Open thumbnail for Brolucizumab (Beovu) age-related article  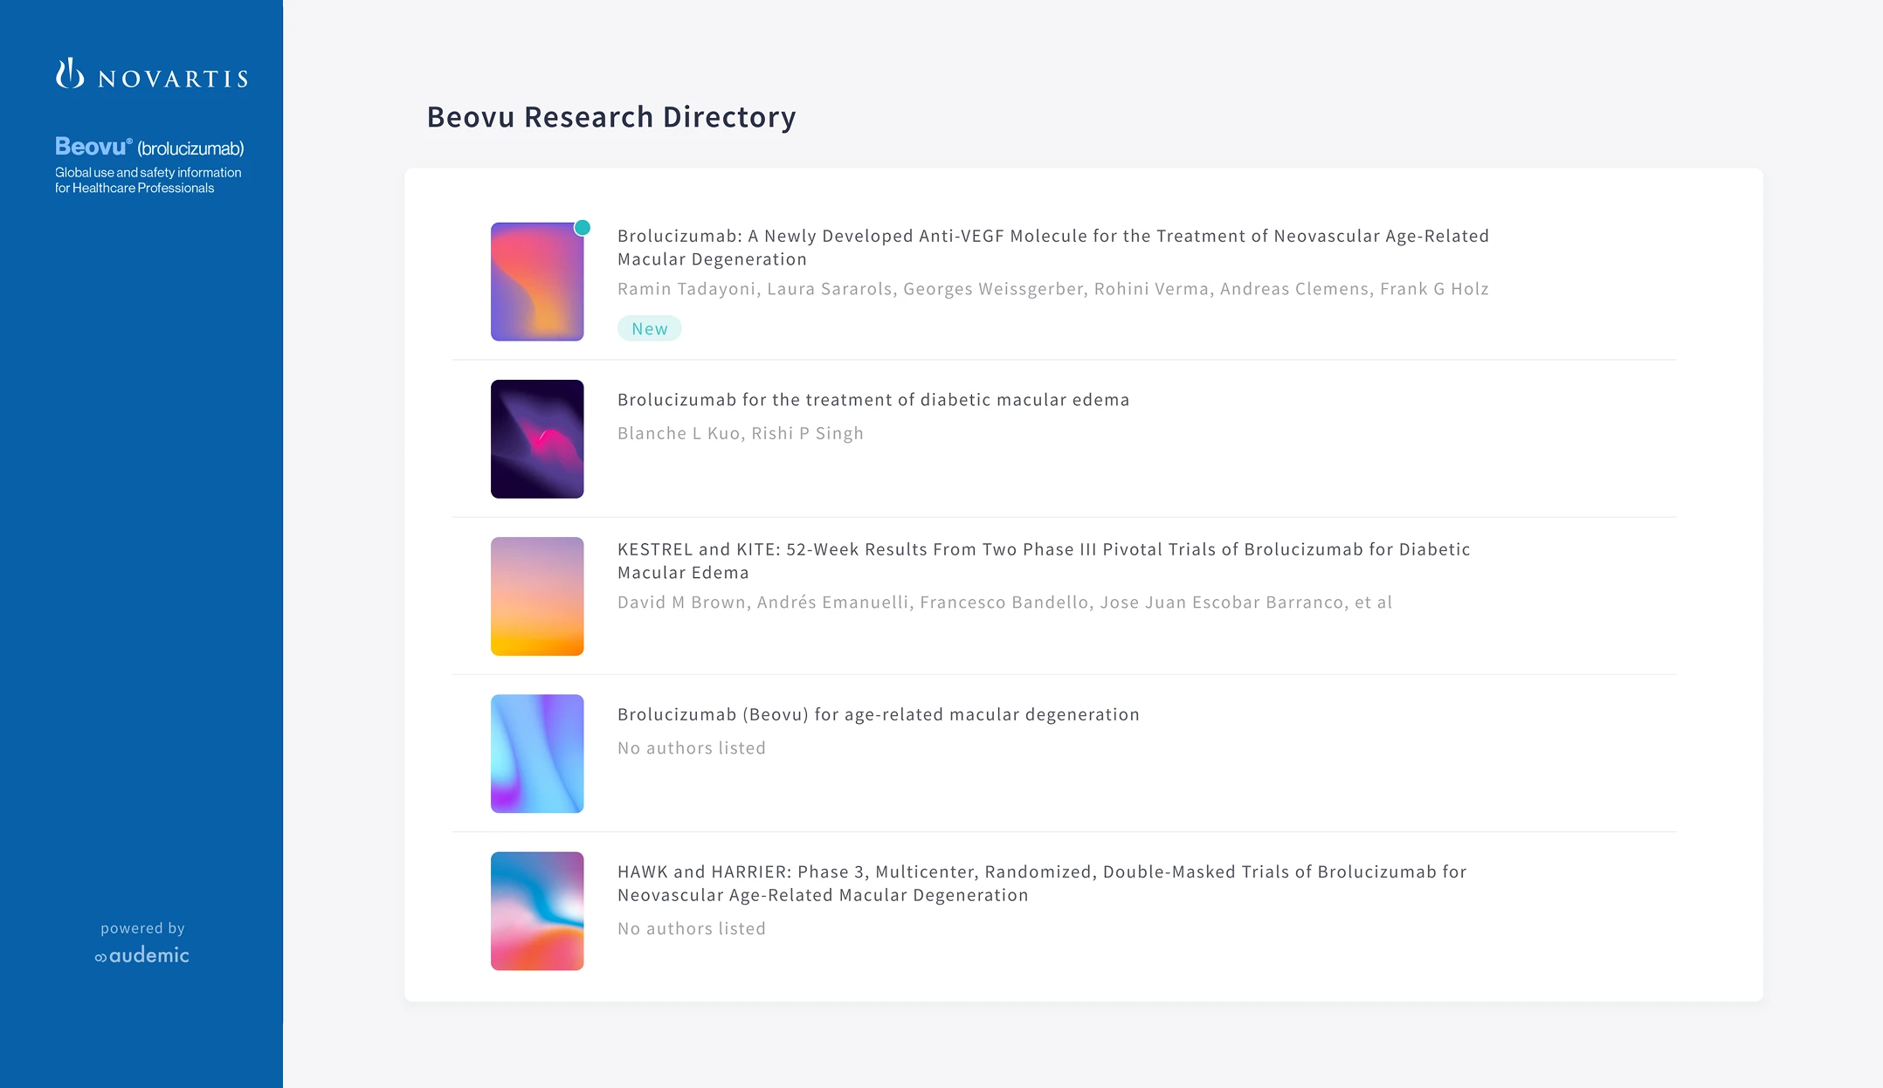tap(537, 754)
